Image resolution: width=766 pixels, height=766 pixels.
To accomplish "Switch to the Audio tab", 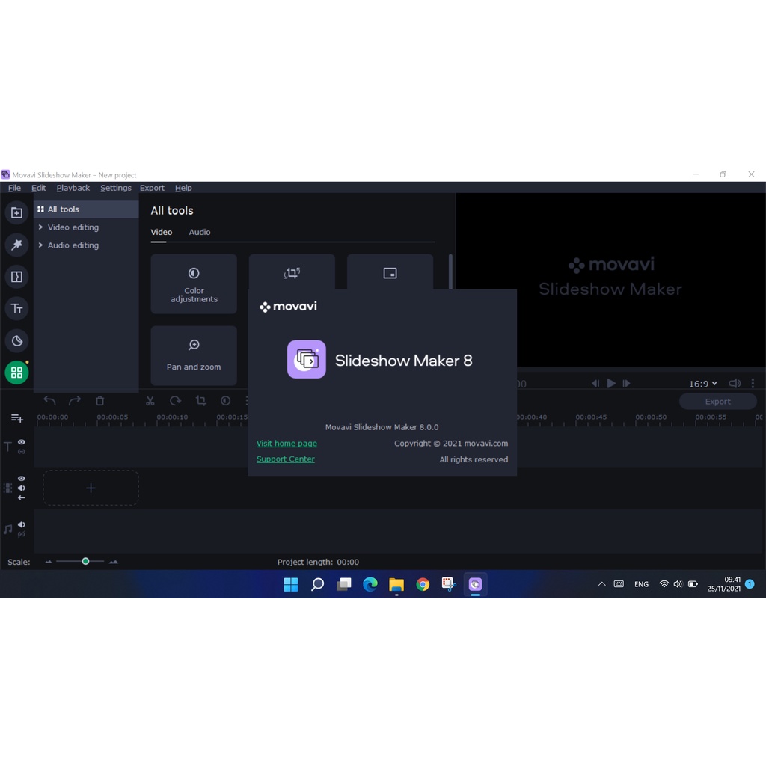I will click(200, 232).
